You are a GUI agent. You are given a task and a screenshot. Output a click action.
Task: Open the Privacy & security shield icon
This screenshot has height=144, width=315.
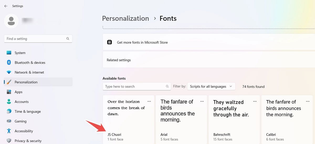9,141
